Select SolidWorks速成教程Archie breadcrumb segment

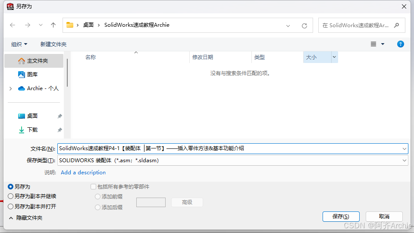pos(137,25)
